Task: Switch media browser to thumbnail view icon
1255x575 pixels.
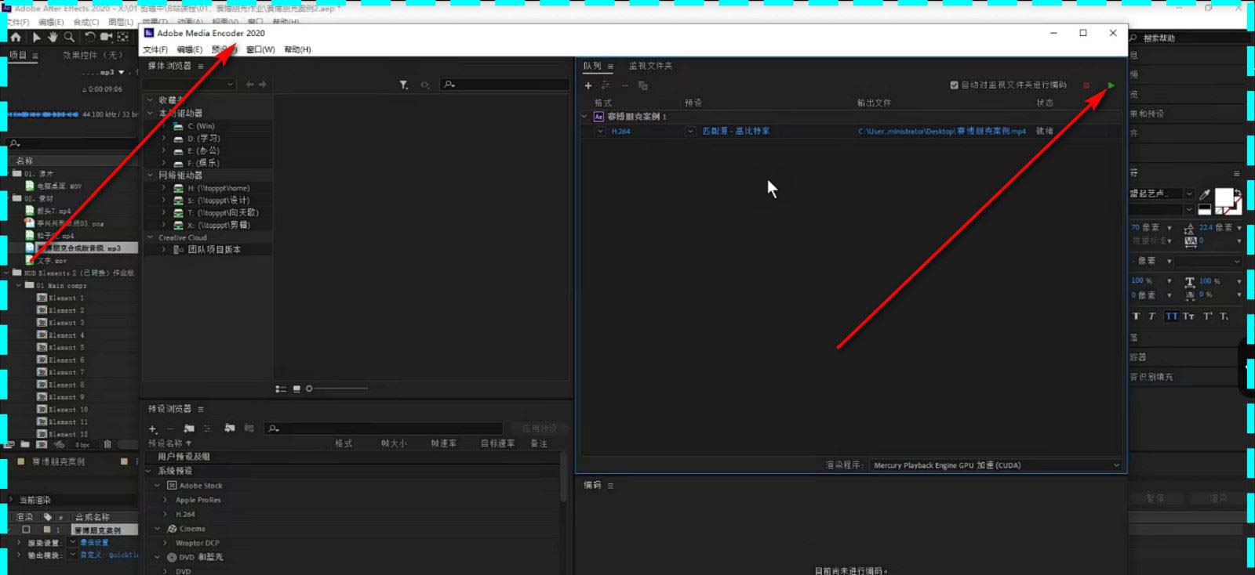Action: (296, 389)
